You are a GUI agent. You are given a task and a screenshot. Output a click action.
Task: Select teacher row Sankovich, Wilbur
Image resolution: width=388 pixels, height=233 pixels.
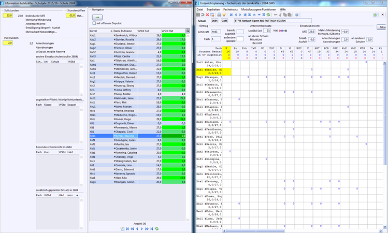pyautogui.click(x=137, y=35)
